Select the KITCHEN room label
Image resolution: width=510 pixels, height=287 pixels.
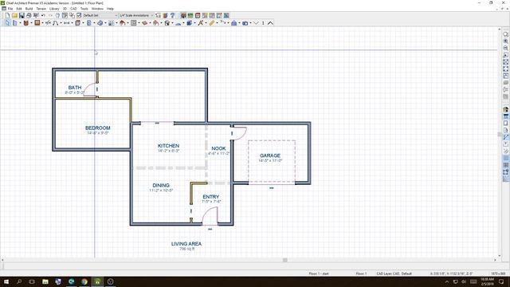[168, 146]
